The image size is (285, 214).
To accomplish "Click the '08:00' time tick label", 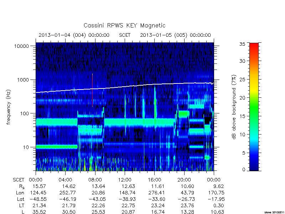I will tap(95, 180).
